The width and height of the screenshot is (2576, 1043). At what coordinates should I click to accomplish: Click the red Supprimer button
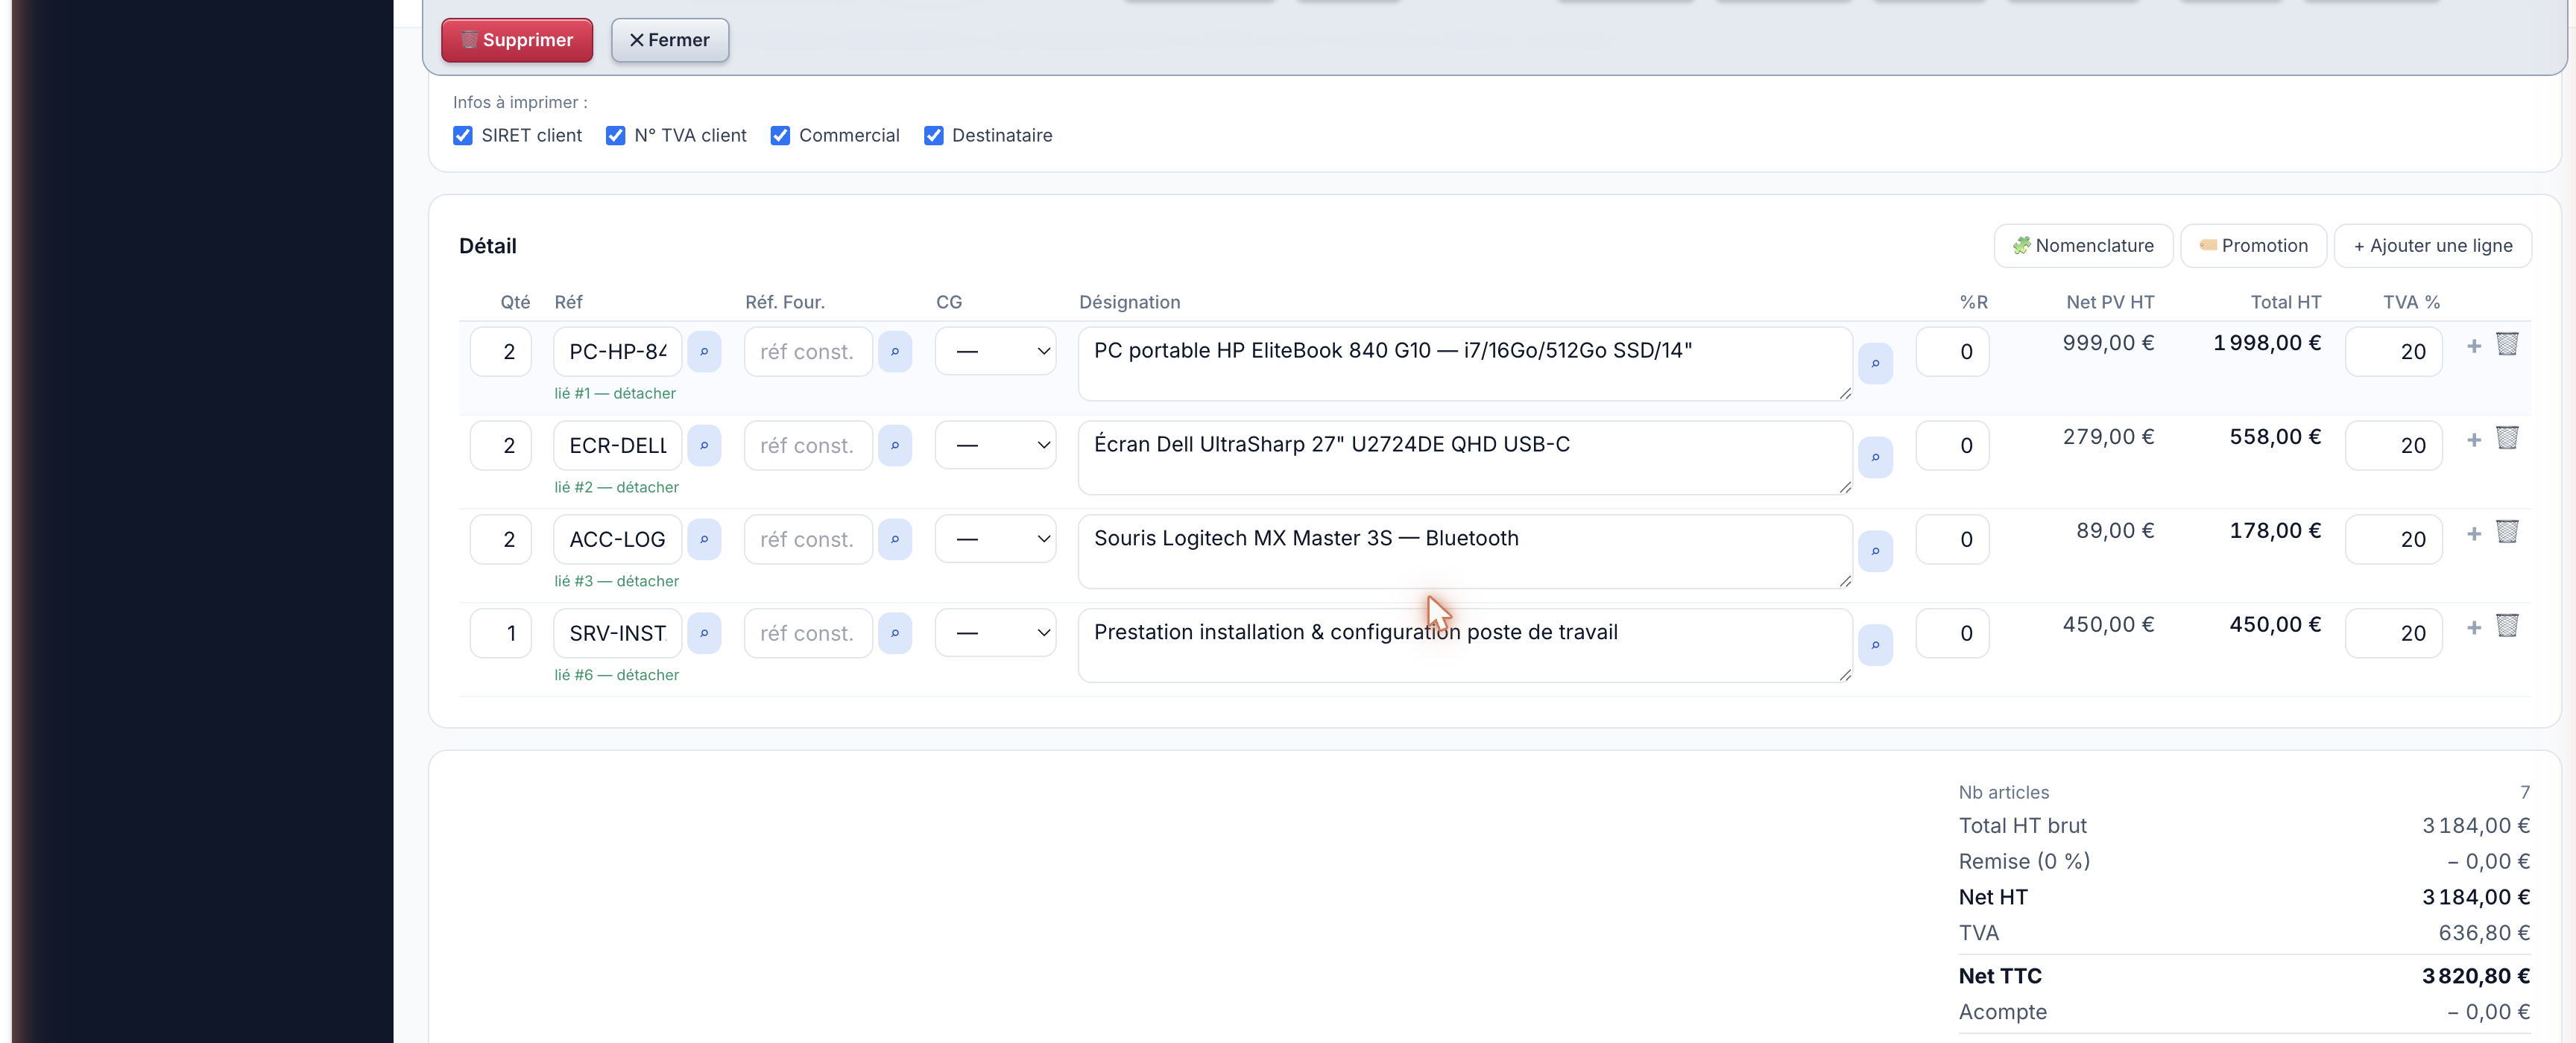tap(517, 40)
